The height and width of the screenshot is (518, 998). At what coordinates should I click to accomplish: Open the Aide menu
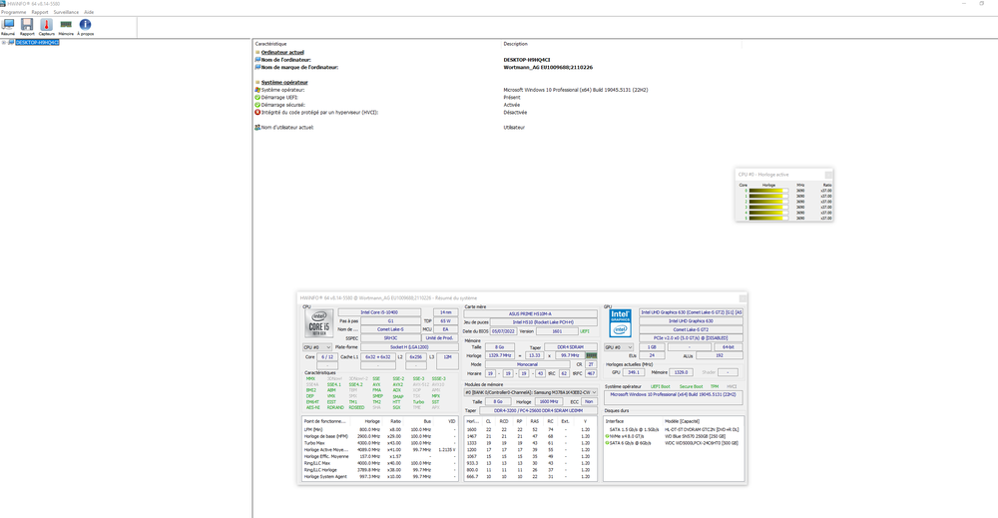(89, 12)
